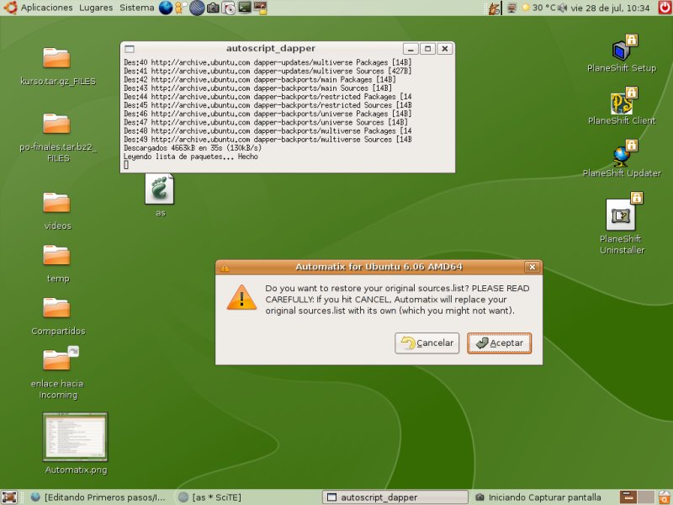This screenshot has height=505, width=673.
Task: Launch the web browser globe icon in top panel
Action: [x=166, y=8]
